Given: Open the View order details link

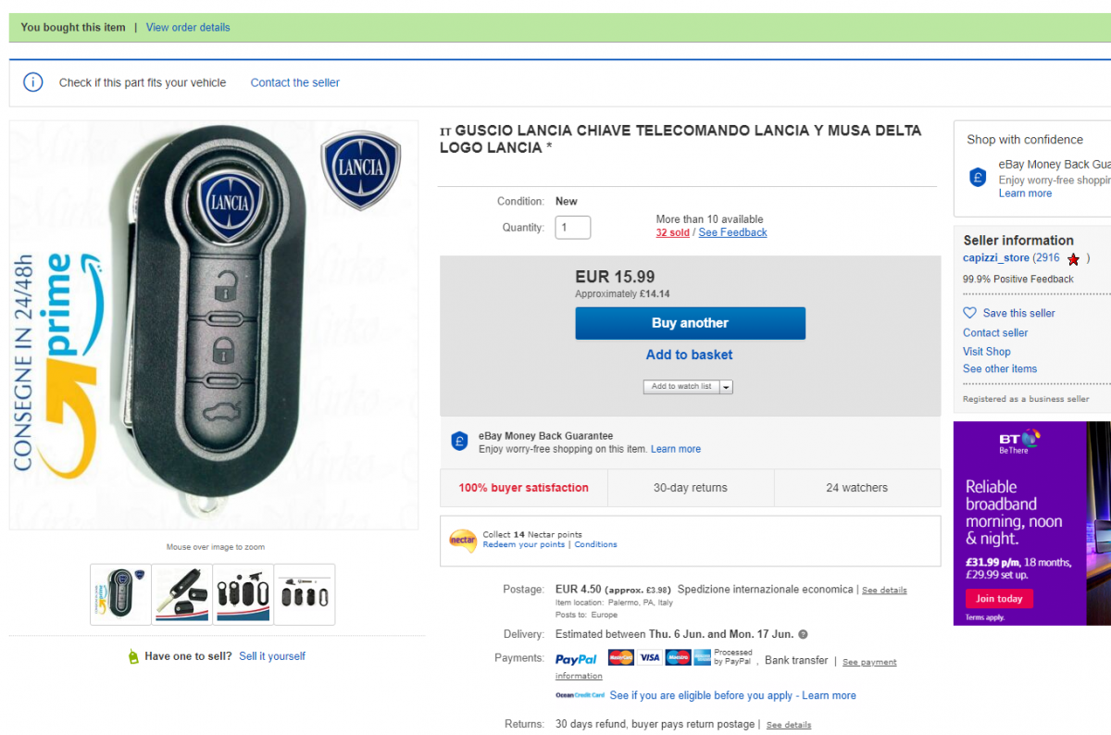Looking at the screenshot, I should pyautogui.click(x=188, y=27).
